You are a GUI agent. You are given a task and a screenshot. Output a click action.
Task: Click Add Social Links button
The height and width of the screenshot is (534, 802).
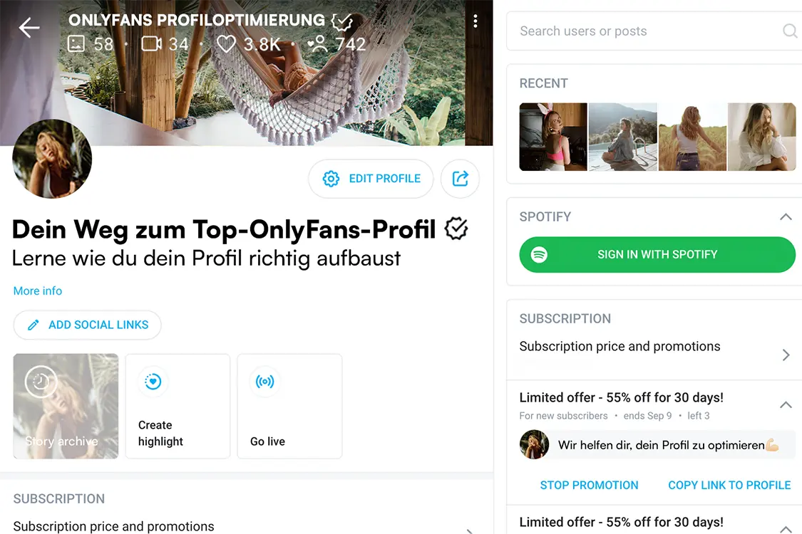point(87,325)
